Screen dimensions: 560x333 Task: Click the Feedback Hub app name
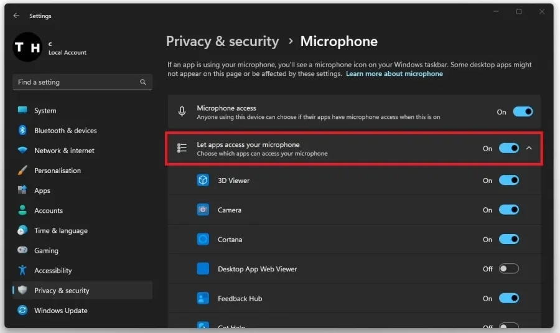pos(240,299)
